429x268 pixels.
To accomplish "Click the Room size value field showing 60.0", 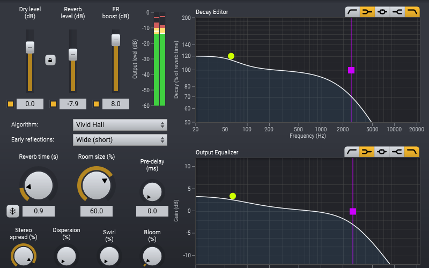I will [x=97, y=211].
